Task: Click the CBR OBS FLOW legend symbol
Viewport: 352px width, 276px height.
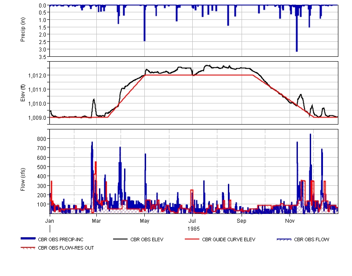Action: [284, 239]
